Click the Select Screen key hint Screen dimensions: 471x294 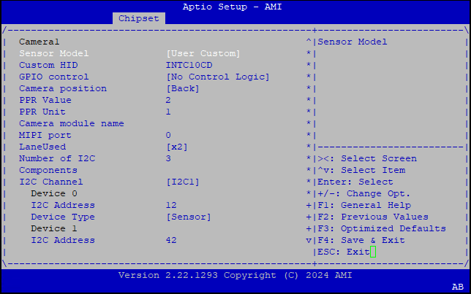coord(367,158)
